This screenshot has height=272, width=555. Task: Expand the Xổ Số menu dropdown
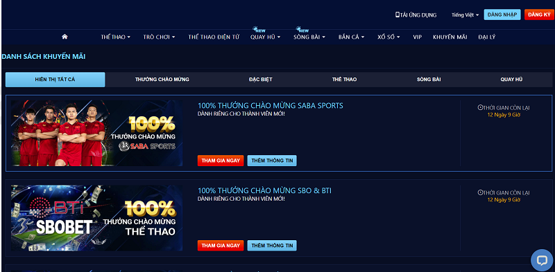(x=388, y=37)
